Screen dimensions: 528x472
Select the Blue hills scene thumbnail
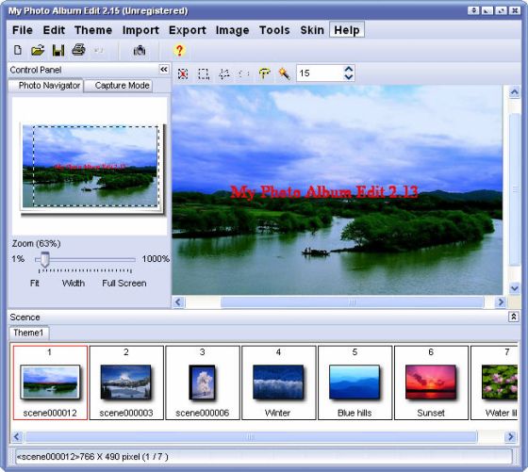click(x=355, y=382)
